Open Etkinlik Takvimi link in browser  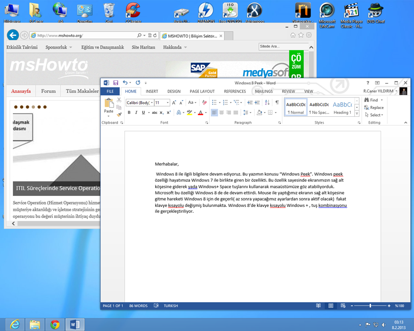[x=22, y=47]
